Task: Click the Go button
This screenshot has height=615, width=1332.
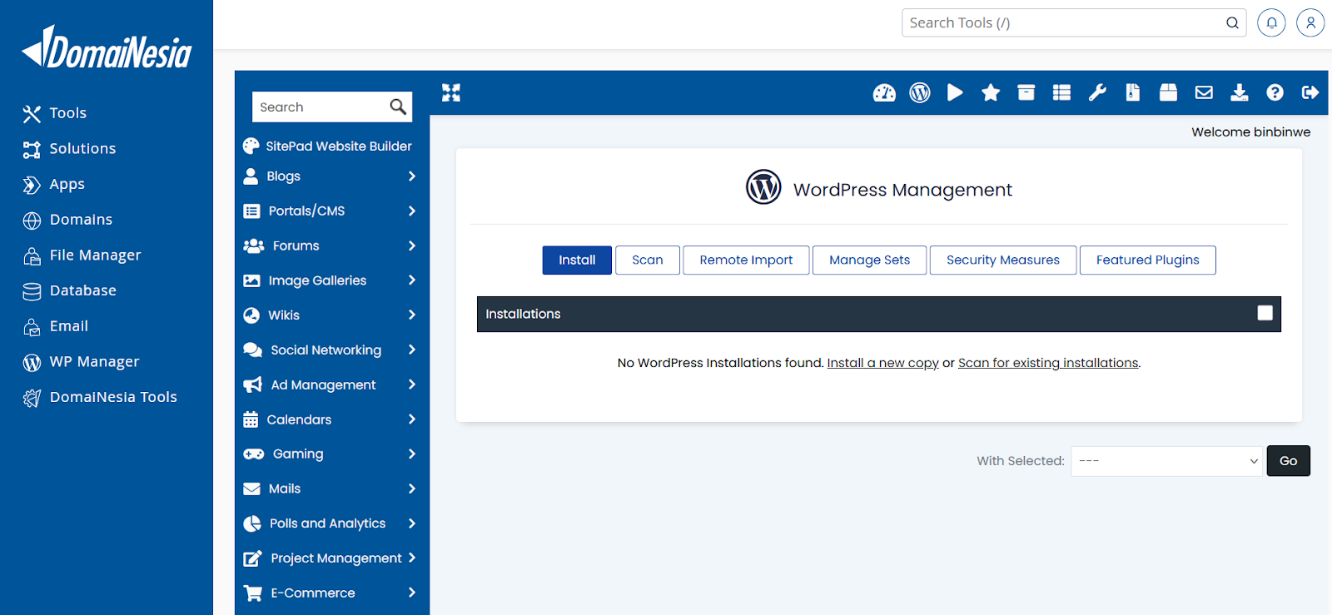Action: (1288, 461)
